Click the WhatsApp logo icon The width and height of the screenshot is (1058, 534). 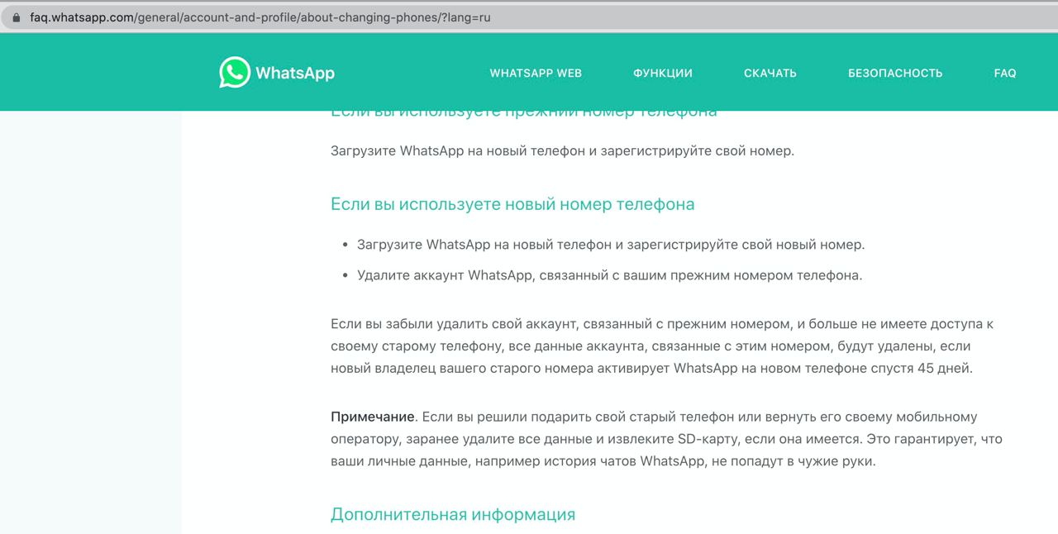click(x=235, y=73)
